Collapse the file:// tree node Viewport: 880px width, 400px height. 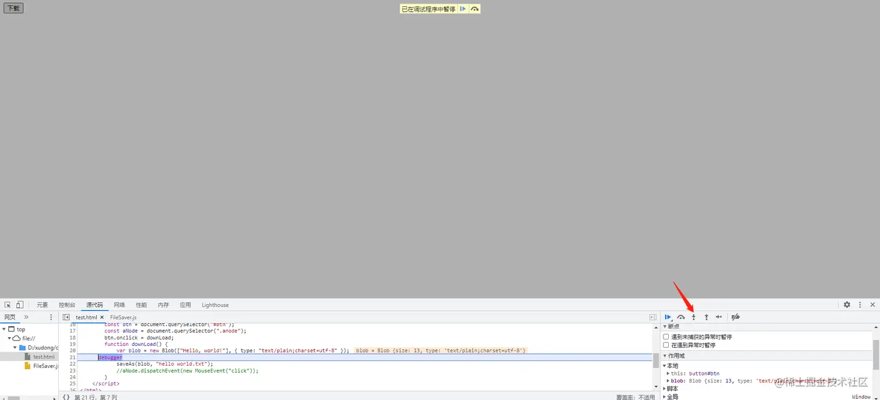tap(9, 338)
